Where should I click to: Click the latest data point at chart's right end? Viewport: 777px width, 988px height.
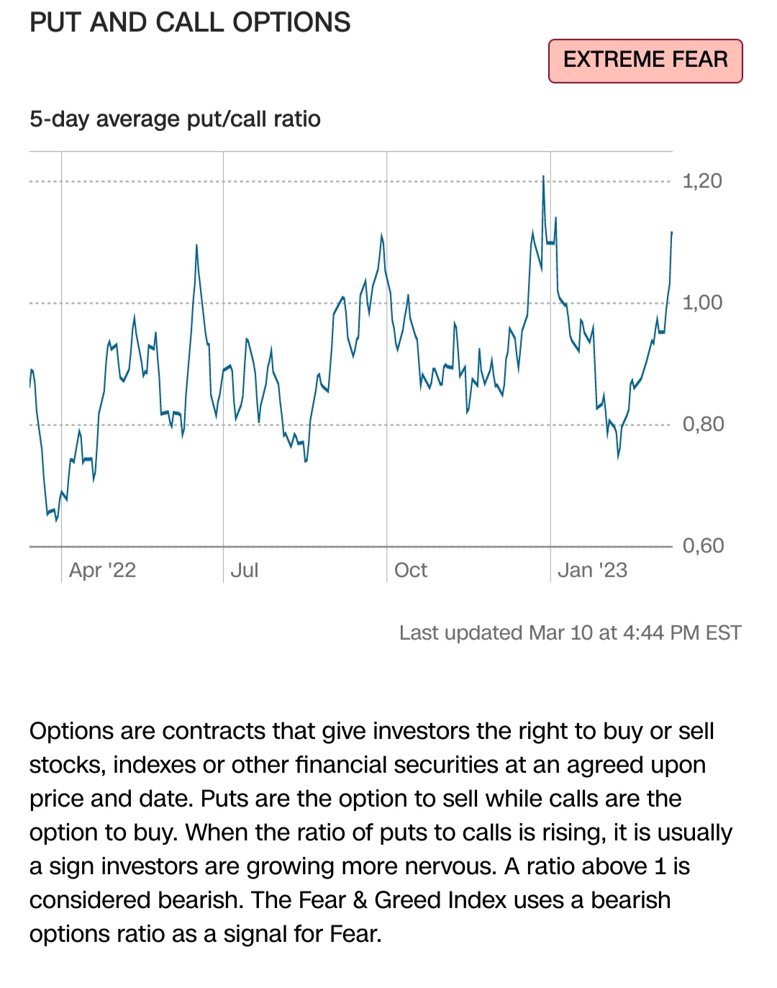(671, 232)
